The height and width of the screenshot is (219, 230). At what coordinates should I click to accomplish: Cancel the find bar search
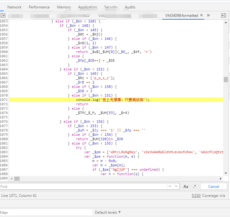(214, 186)
